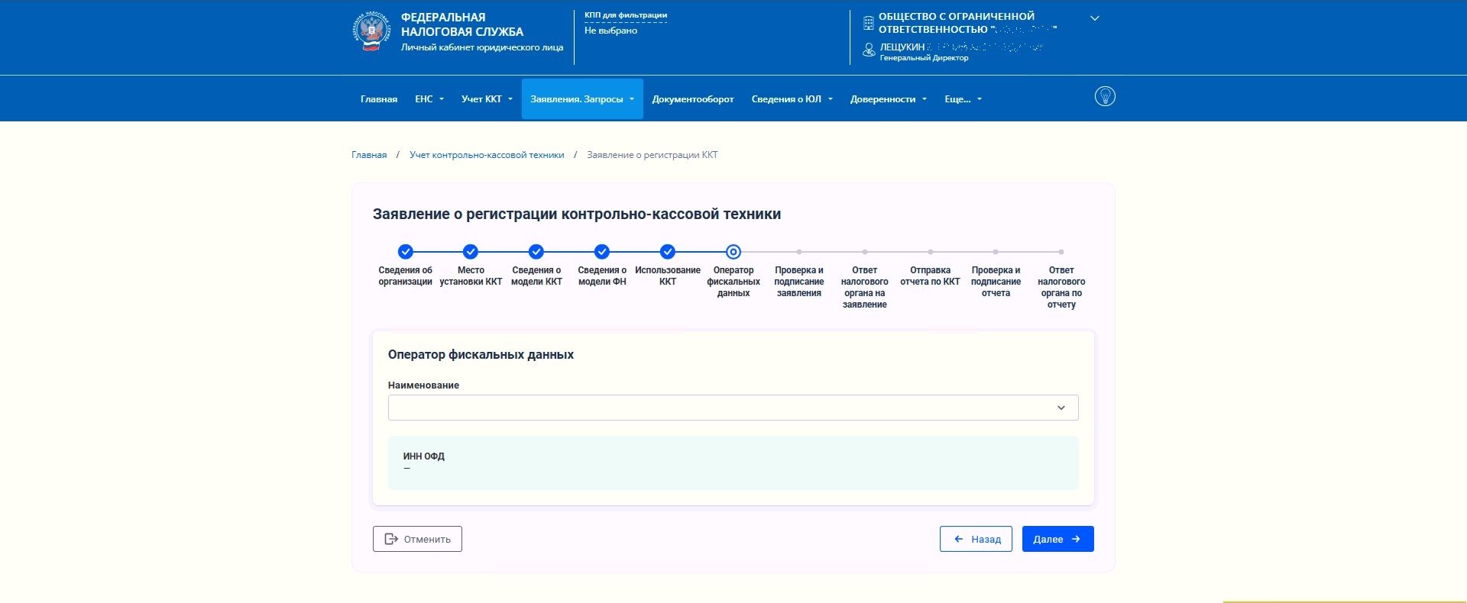Click the lightbulb hints icon
This screenshot has width=1467, height=603.
(x=1105, y=96)
